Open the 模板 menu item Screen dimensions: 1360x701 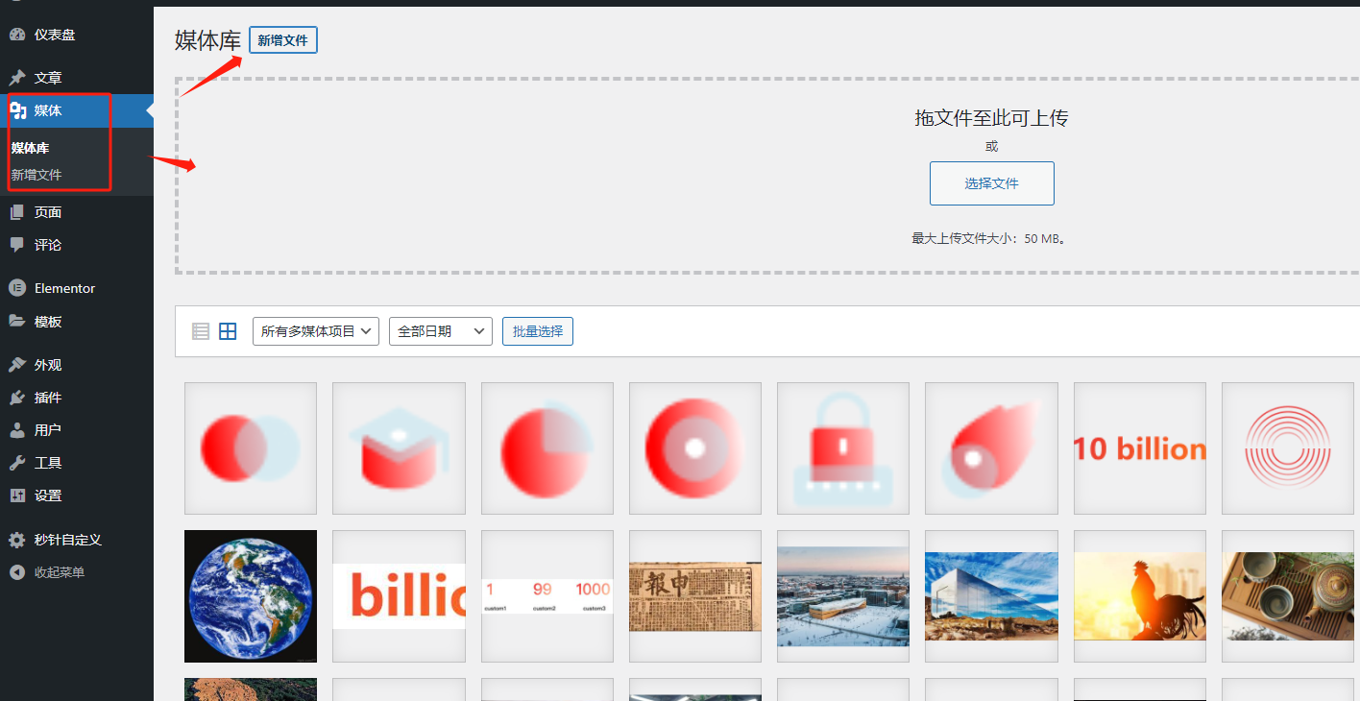coord(77,322)
